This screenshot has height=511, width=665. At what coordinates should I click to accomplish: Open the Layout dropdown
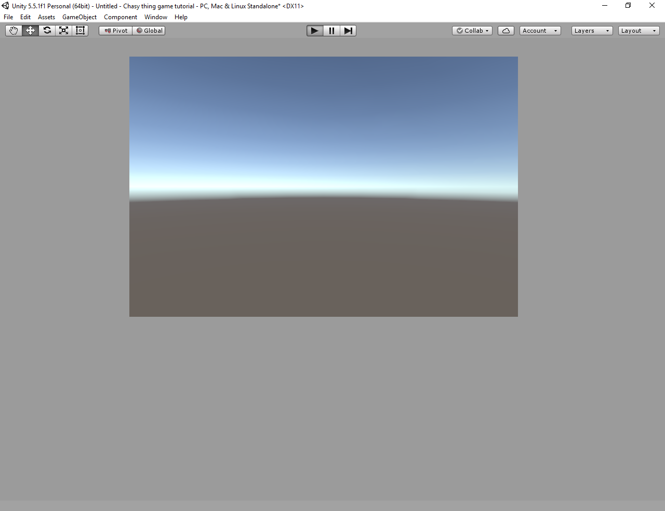click(x=639, y=31)
